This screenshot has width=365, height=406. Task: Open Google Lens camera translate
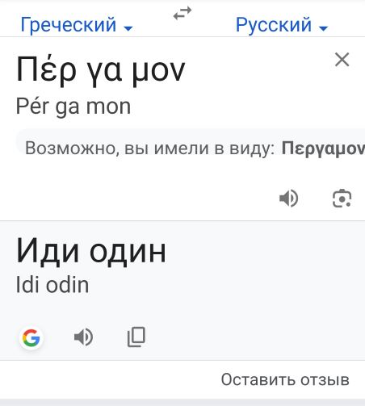pos(342,199)
